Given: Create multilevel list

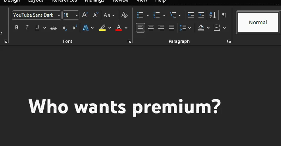Looking at the screenshot, I should click(x=173, y=15).
